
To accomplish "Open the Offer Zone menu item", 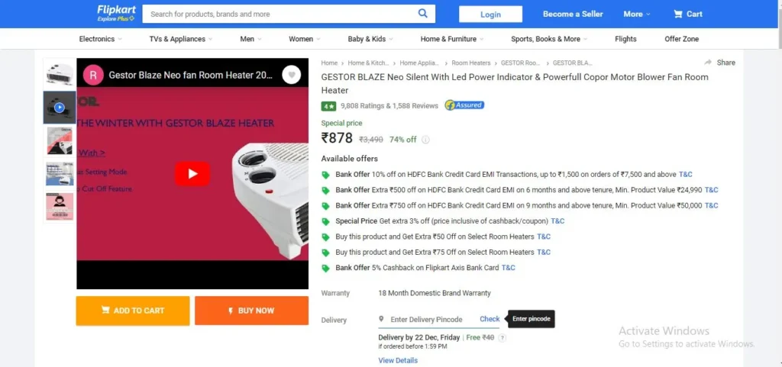I will coord(681,39).
